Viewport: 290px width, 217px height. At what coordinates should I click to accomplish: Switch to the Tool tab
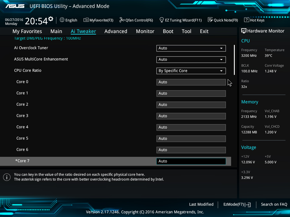[186, 31]
